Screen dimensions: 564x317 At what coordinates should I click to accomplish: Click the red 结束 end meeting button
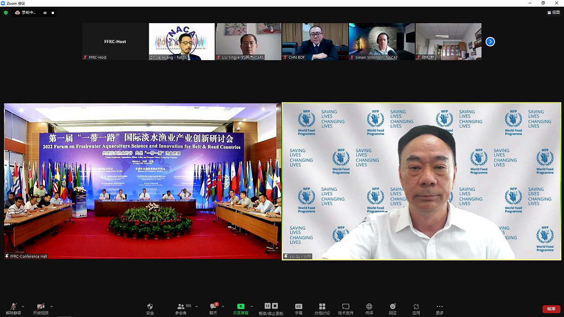click(551, 309)
